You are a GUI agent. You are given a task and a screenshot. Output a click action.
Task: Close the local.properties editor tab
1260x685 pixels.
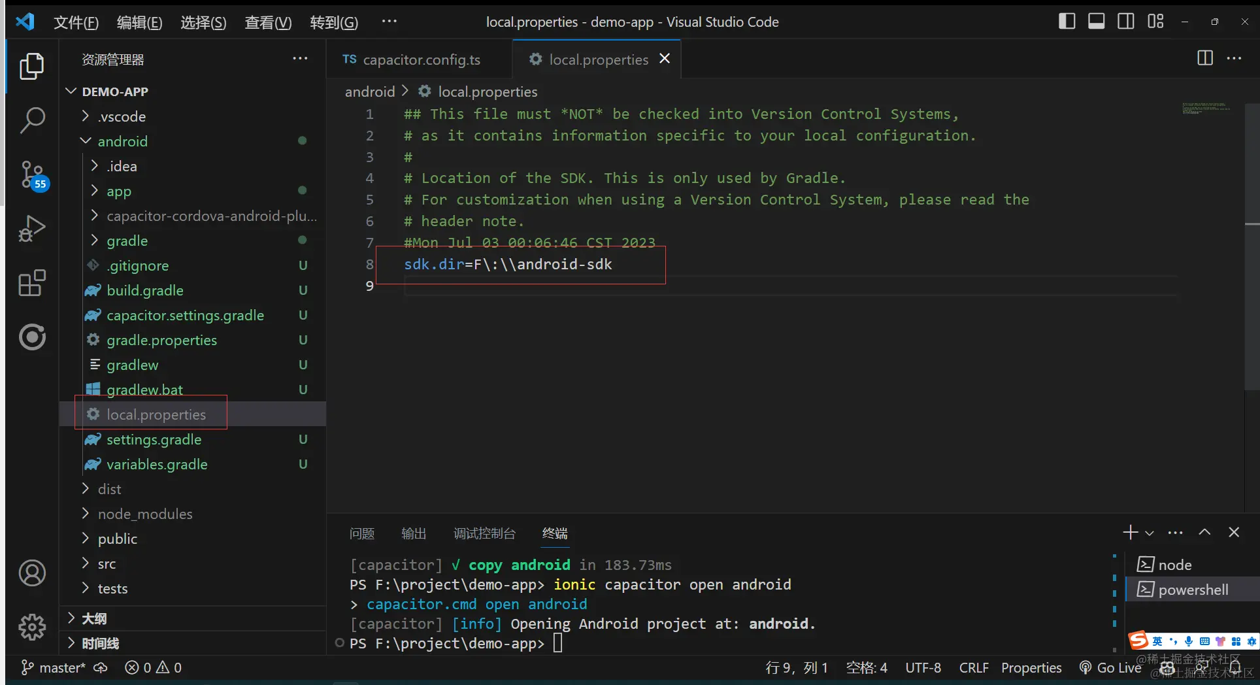pyautogui.click(x=665, y=59)
